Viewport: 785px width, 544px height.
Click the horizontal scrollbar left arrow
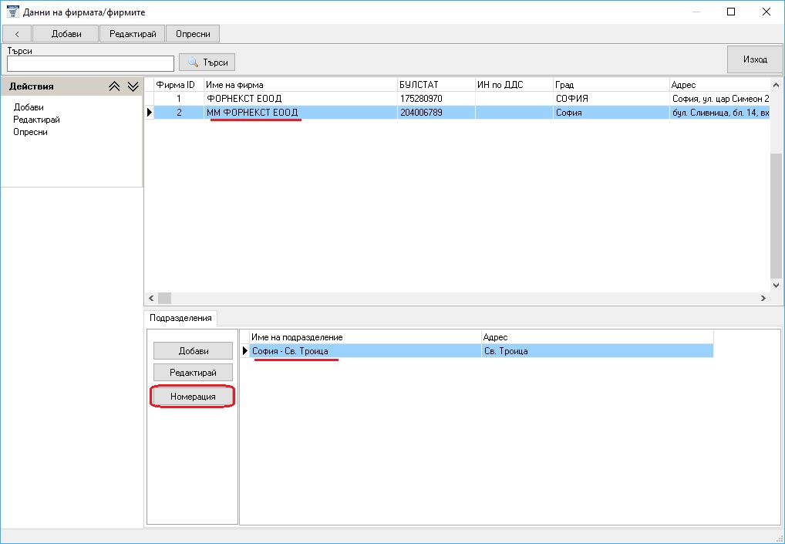tap(152, 298)
